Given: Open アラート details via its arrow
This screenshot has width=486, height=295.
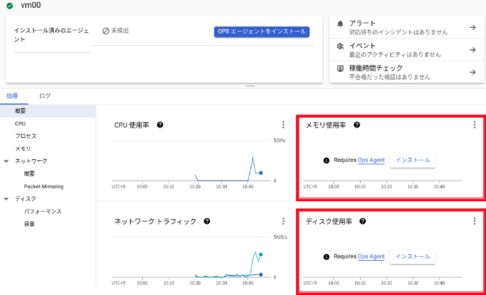Looking at the screenshot, I should tap(472, 27).
